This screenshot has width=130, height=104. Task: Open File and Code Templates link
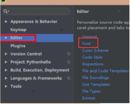(x=105, y=71)
